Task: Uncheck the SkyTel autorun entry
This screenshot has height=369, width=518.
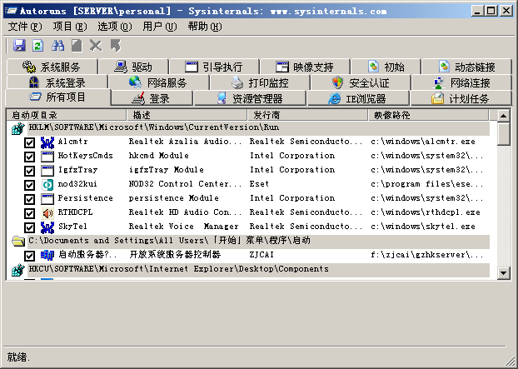Action: click(x=29, y=227)
